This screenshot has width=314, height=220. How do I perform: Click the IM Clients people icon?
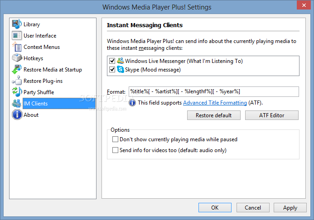coord(17,103)
